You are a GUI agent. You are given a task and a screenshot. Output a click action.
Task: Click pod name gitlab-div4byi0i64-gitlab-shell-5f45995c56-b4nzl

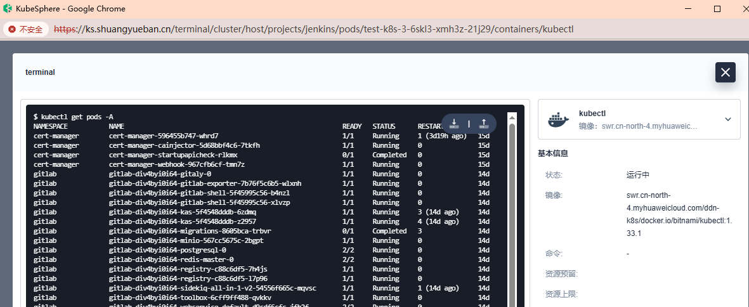[200, 193]
